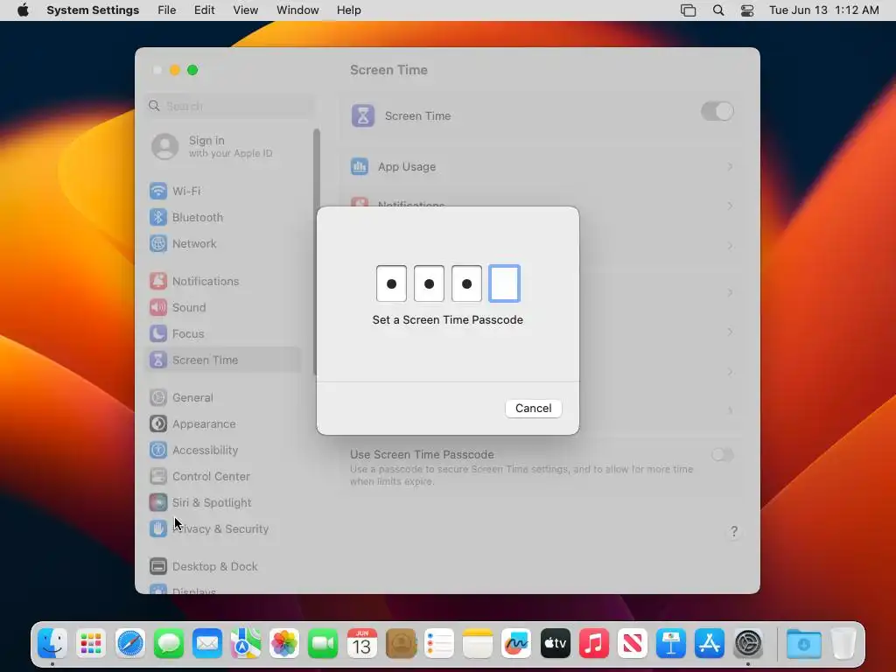Open Photos in the Dock
Screen dimensions: 896x672
(x=284, y=644)
